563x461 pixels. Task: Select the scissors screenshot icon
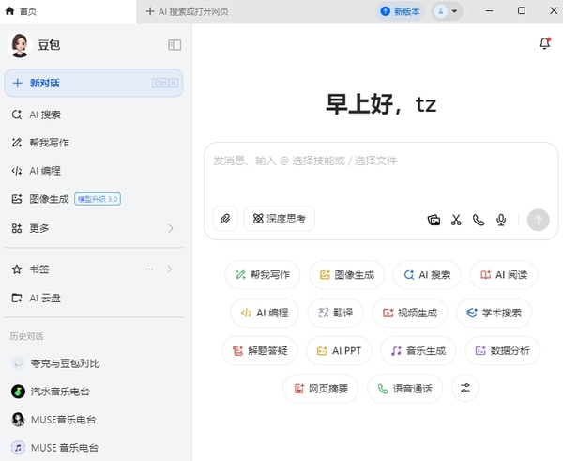(456, 220)
